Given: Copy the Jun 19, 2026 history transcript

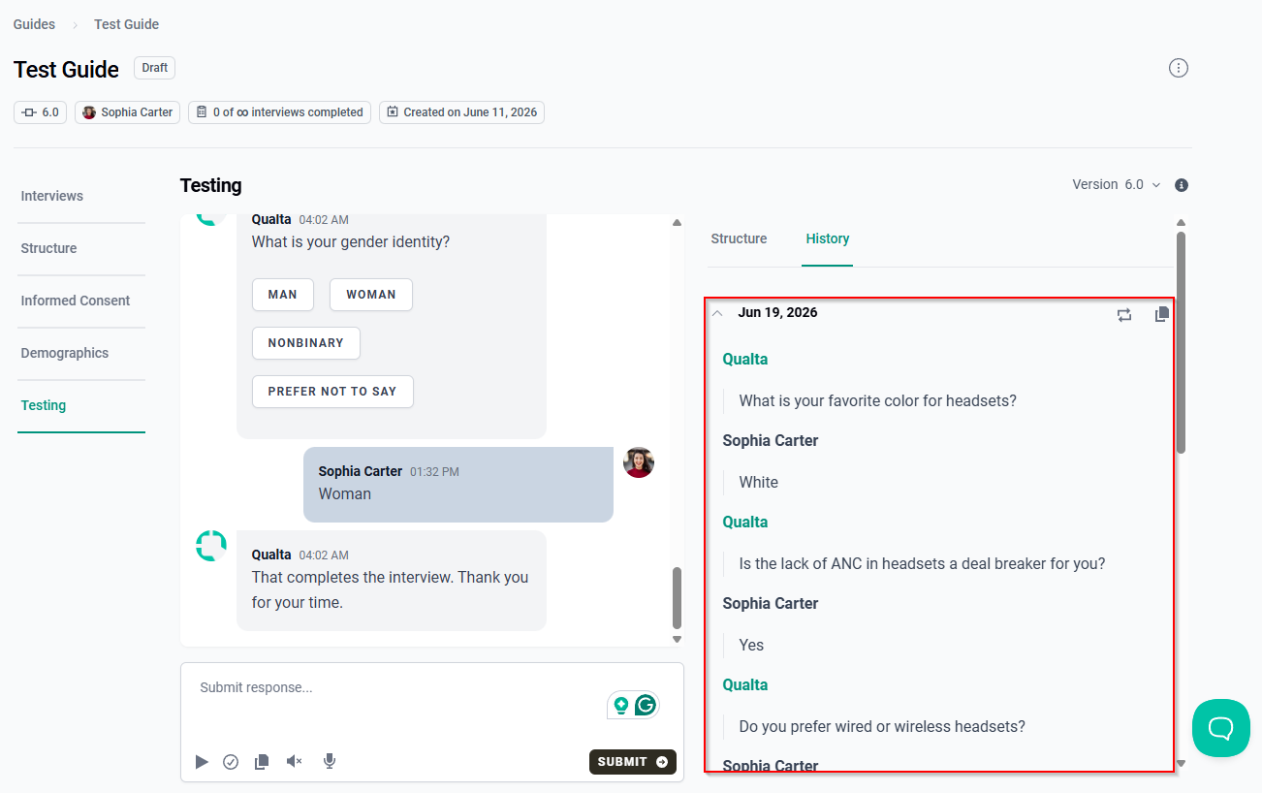Looking at the screenshot, I should coord(1162,314).
